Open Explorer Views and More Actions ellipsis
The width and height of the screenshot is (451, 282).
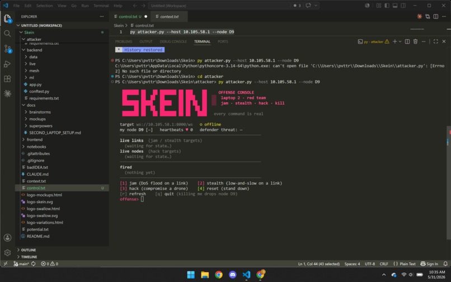102,16
